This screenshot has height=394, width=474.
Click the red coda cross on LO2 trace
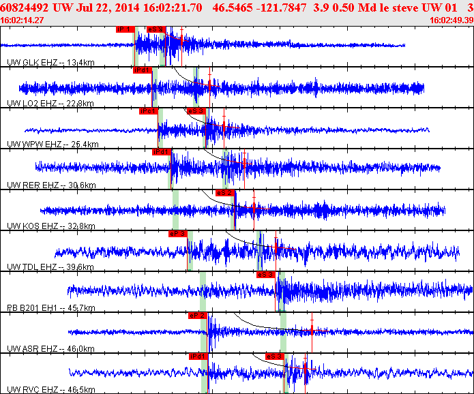point(209,85)
